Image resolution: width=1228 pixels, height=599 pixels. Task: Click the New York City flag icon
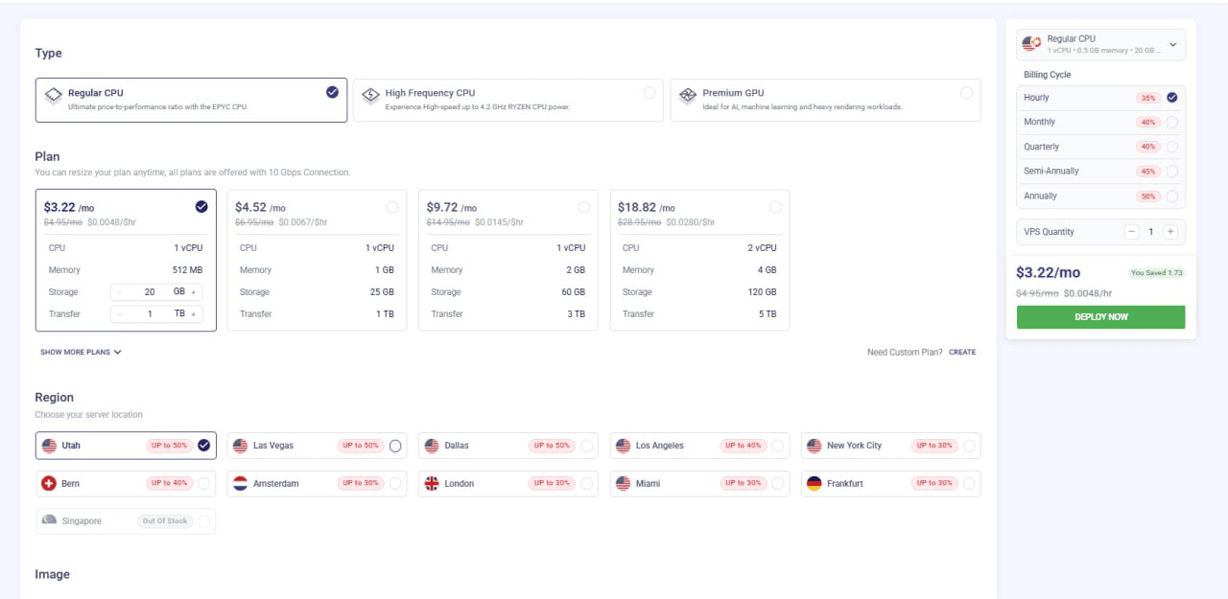click(815, 446)
